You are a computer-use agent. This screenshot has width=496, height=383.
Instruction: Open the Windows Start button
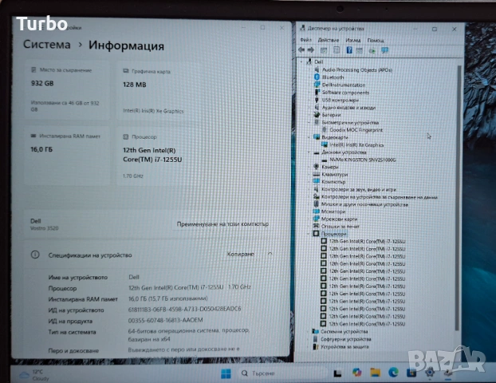226,373
